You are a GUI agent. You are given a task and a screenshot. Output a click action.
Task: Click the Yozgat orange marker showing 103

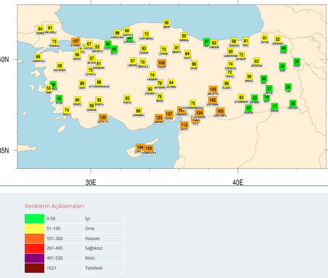[x=162, y=62]
